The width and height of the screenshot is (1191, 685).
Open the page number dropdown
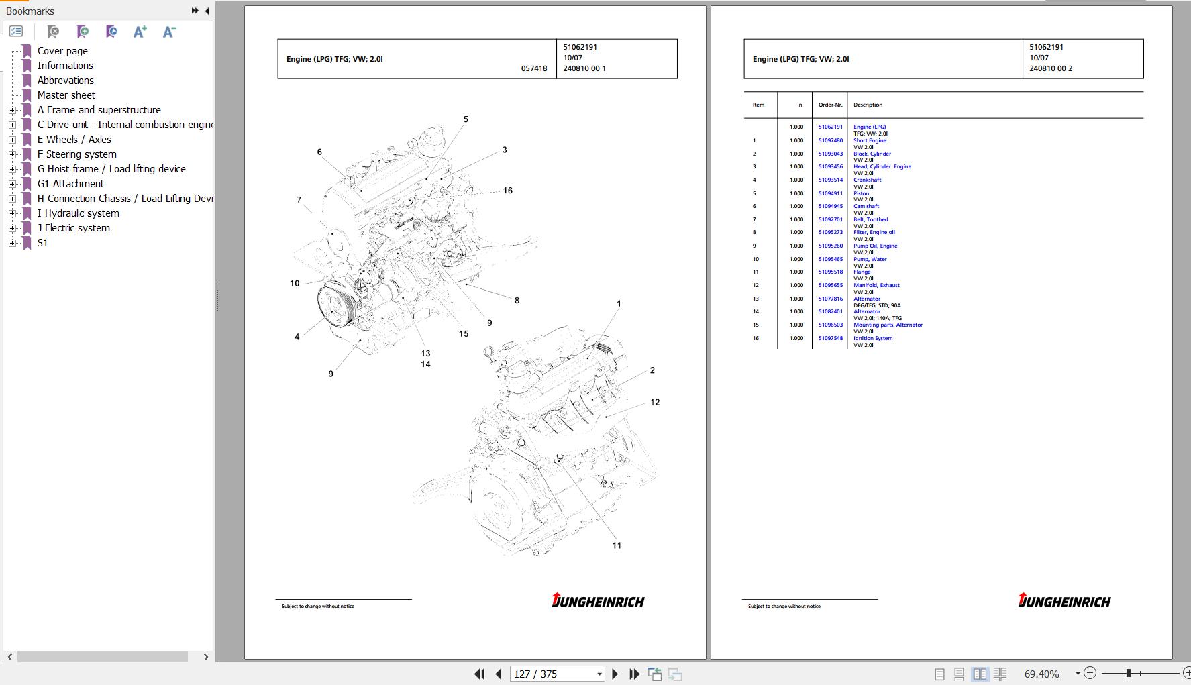[599, 674]
